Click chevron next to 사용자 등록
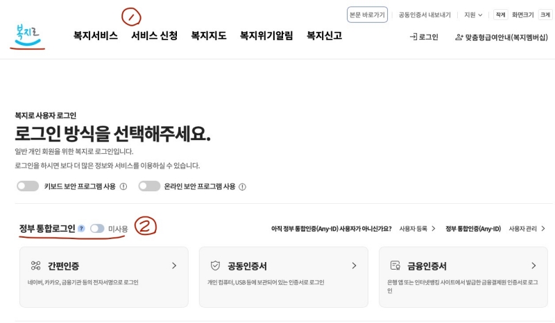The width and height of the screenshot is (555, 323). pyautogui.click(x=433, y=229)
